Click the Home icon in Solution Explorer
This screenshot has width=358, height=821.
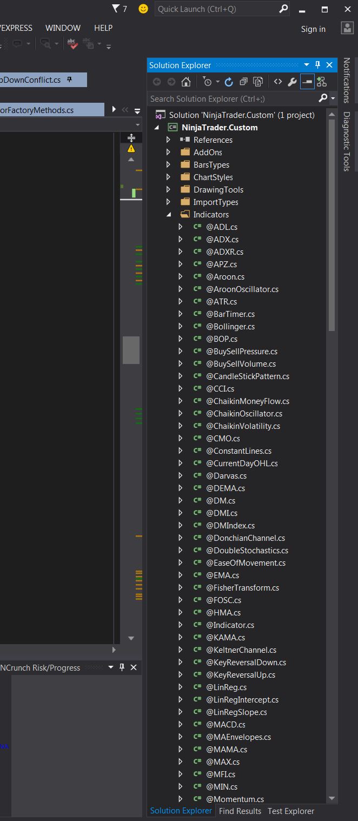(x=185, y=82)
